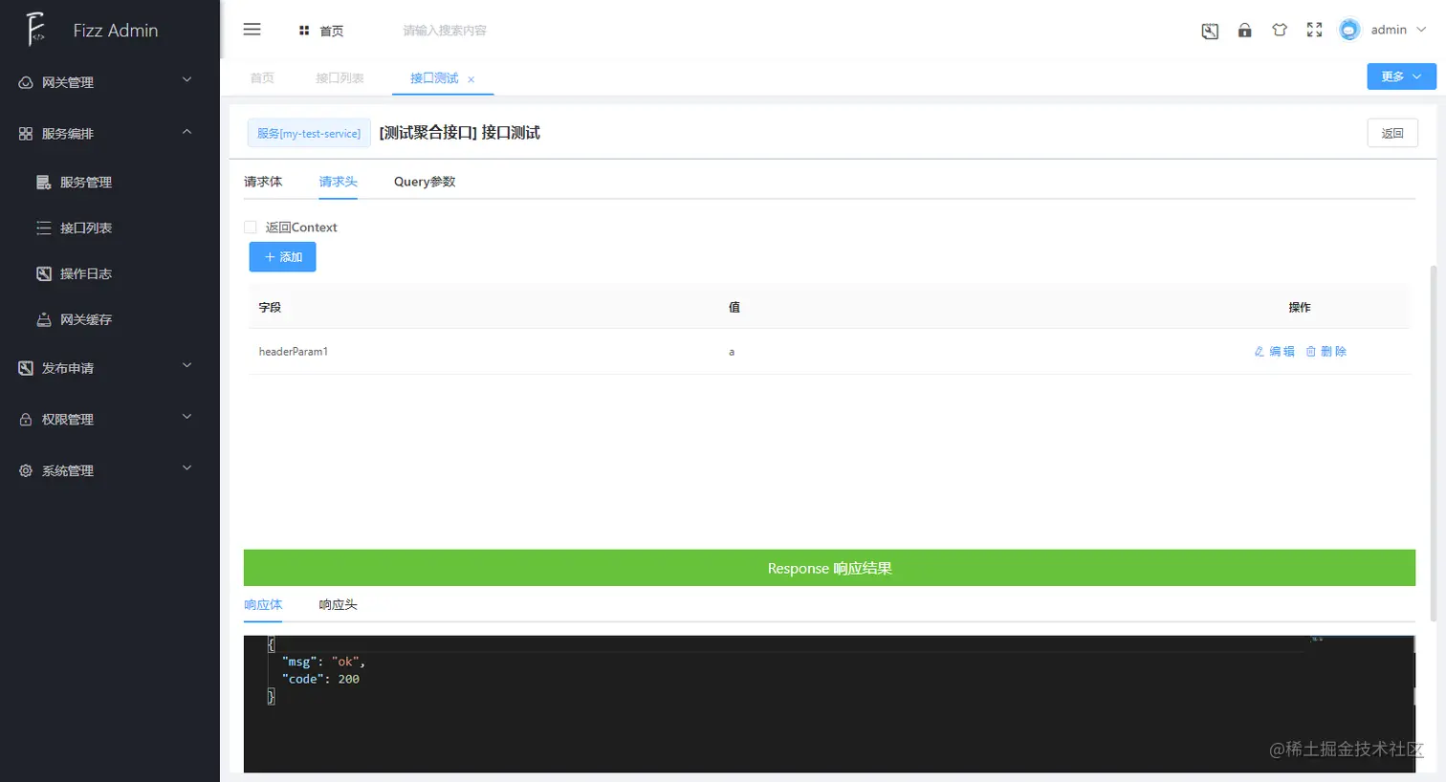The image size is (1446, 782).
Task: Open the admin user dropdown
Action: (x=1399, y=30)
